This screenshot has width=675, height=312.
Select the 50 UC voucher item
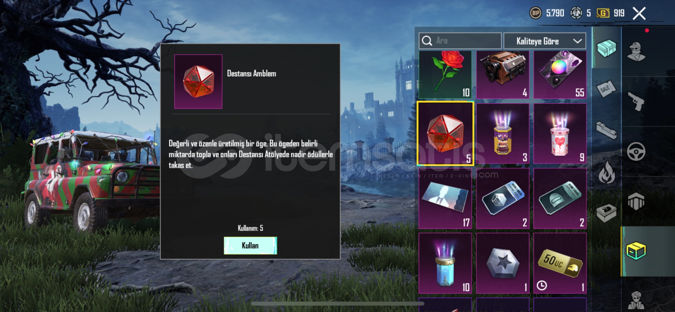tap(560, 263)
